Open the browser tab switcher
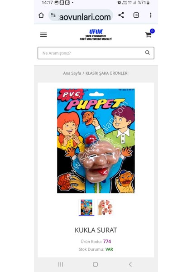This screenshot has height=272, width=192. point(136,15)
